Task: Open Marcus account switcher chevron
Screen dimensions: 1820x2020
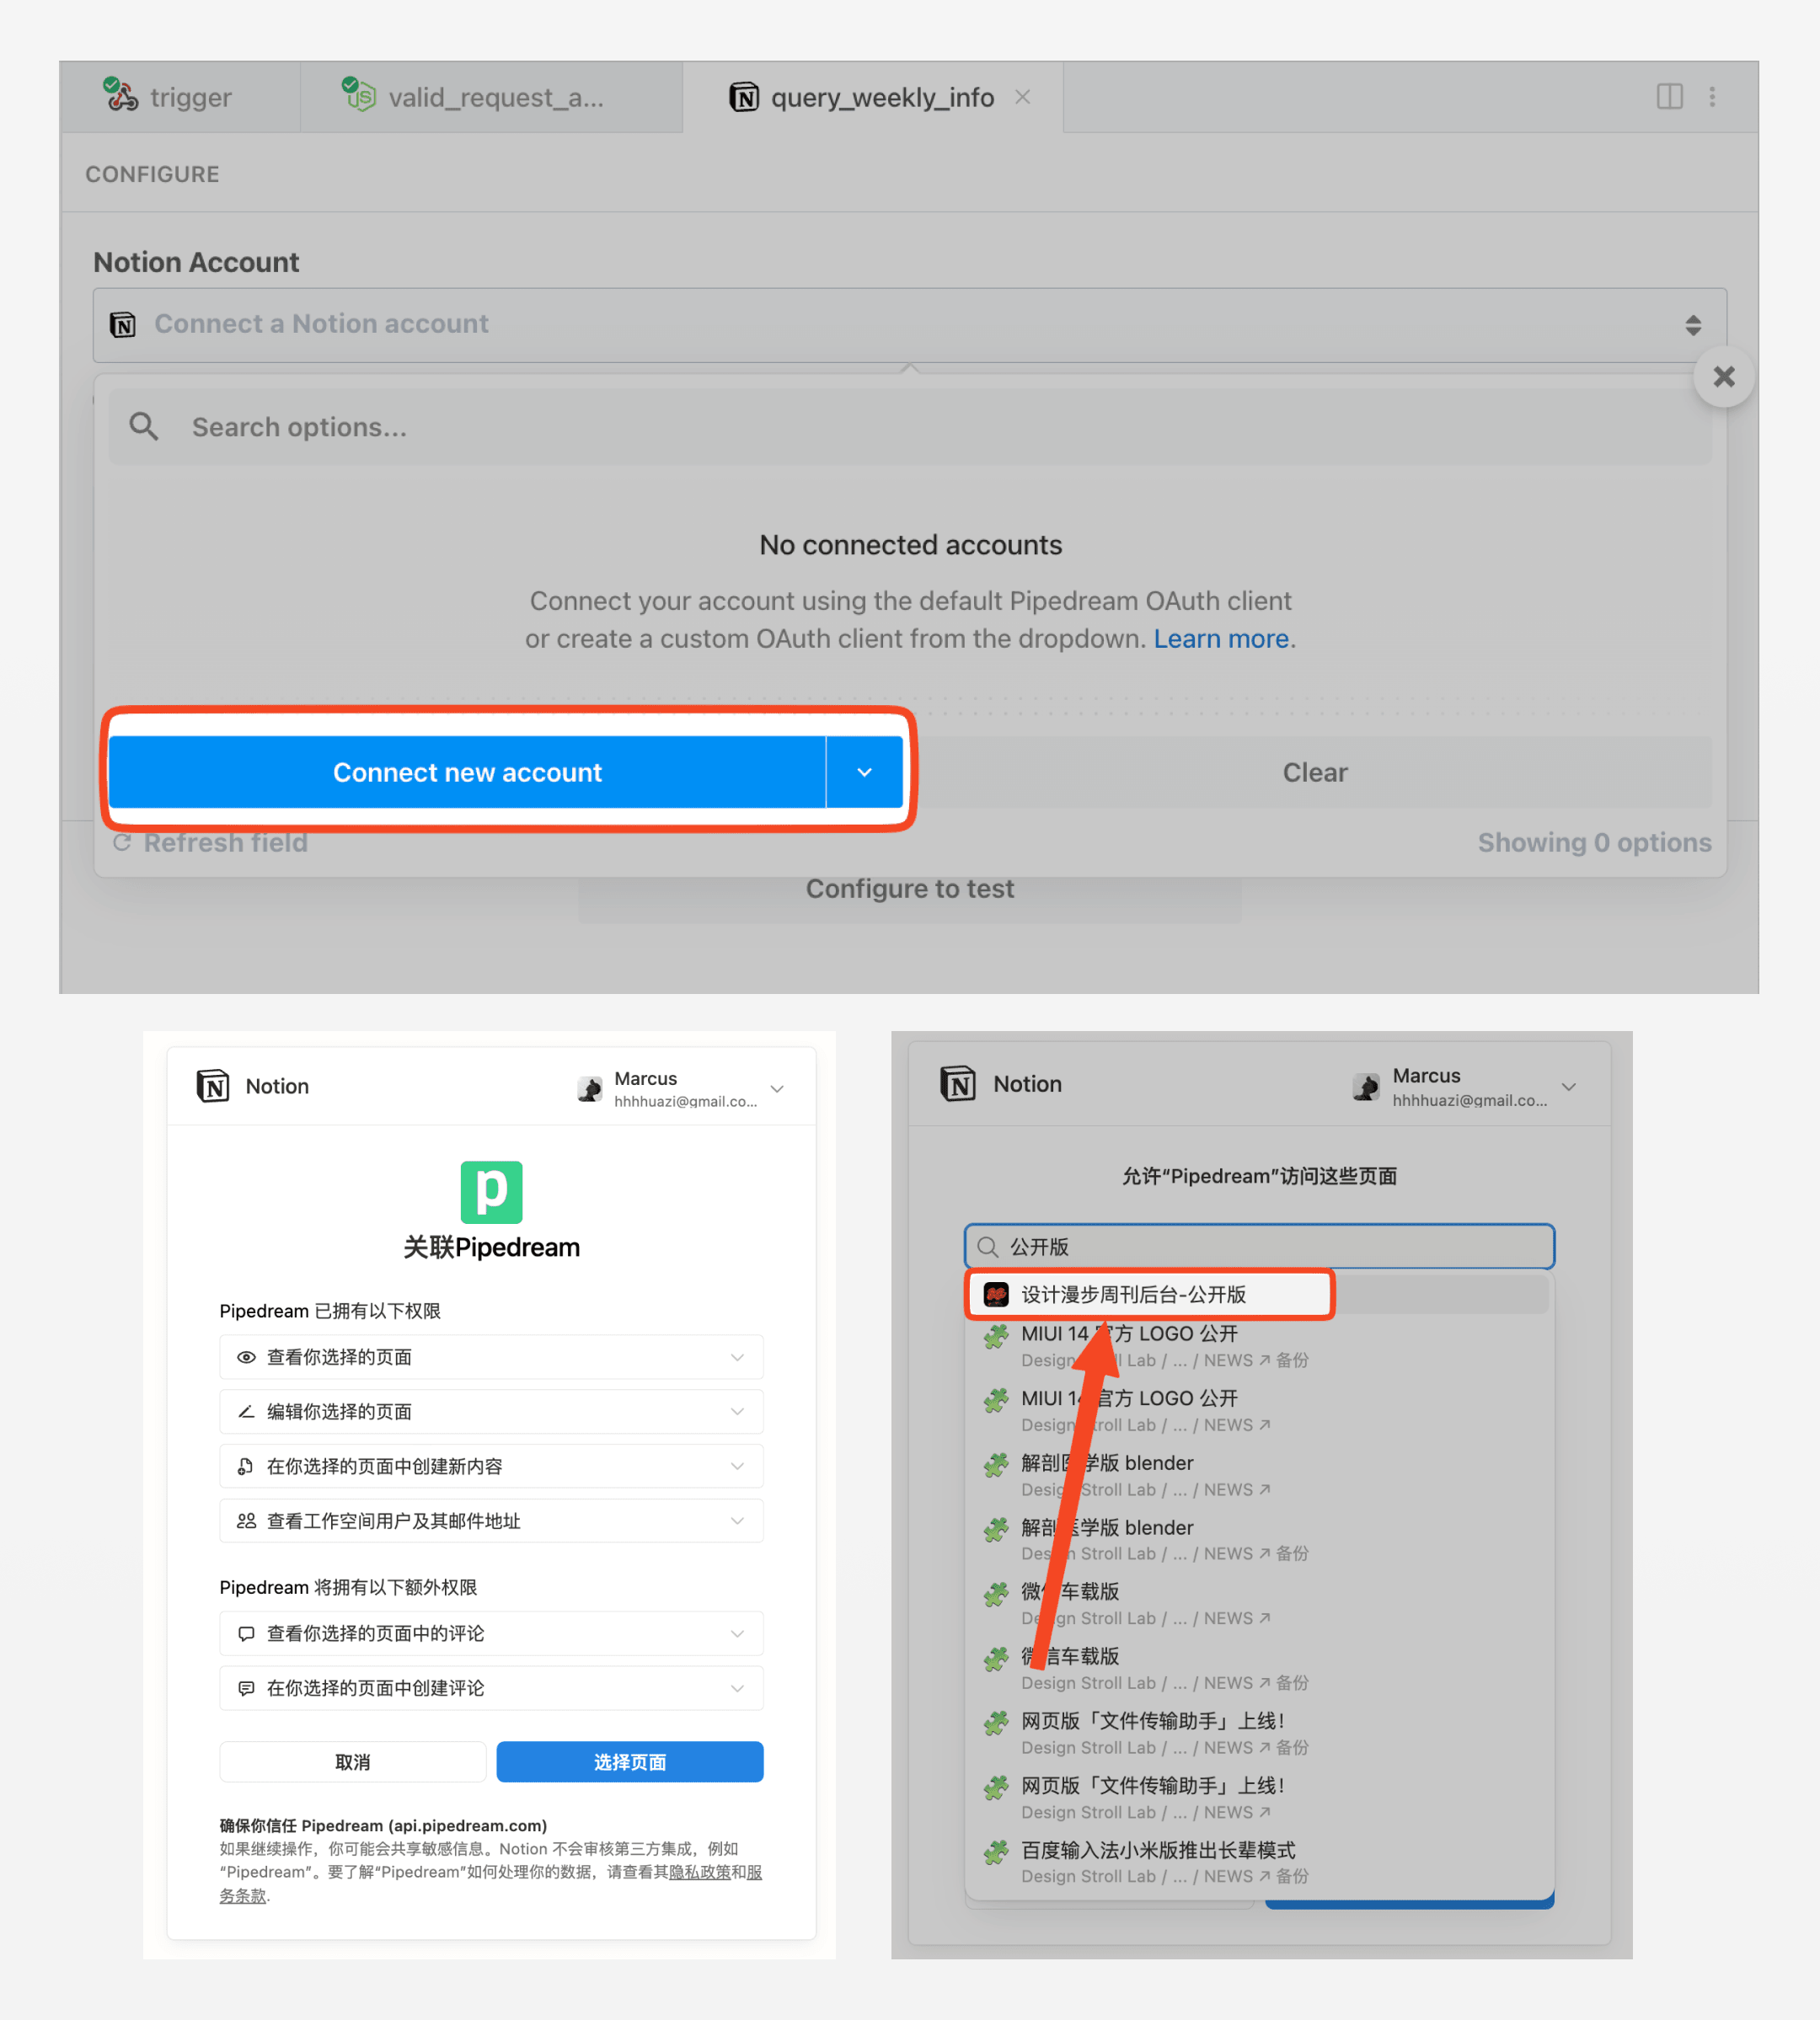Action: tap(777, 1088)
